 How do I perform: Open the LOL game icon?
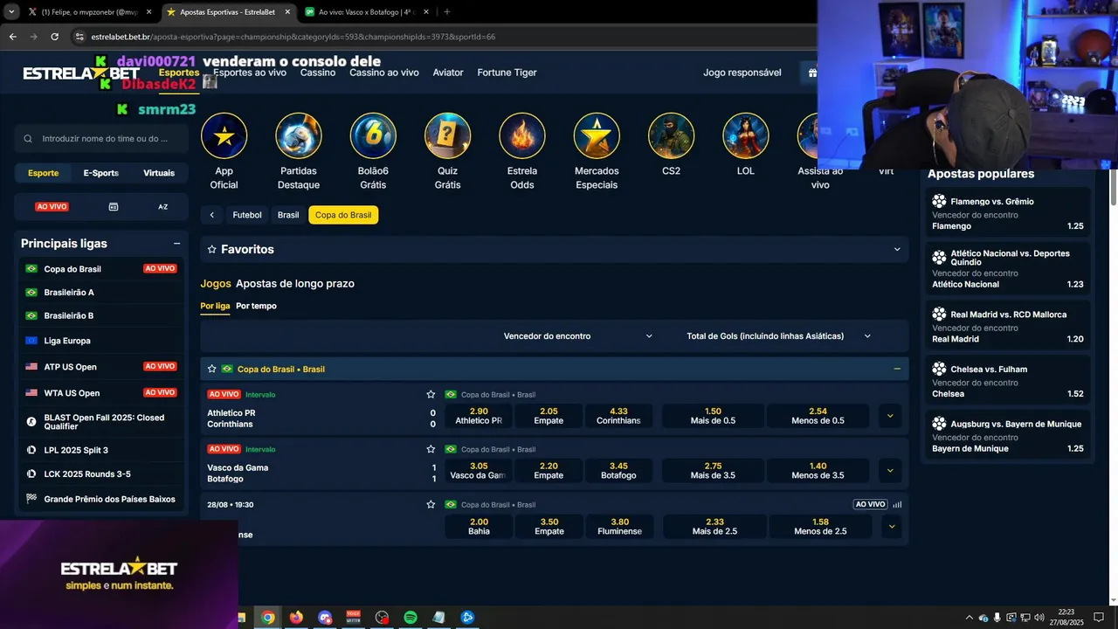coord(746,136)
